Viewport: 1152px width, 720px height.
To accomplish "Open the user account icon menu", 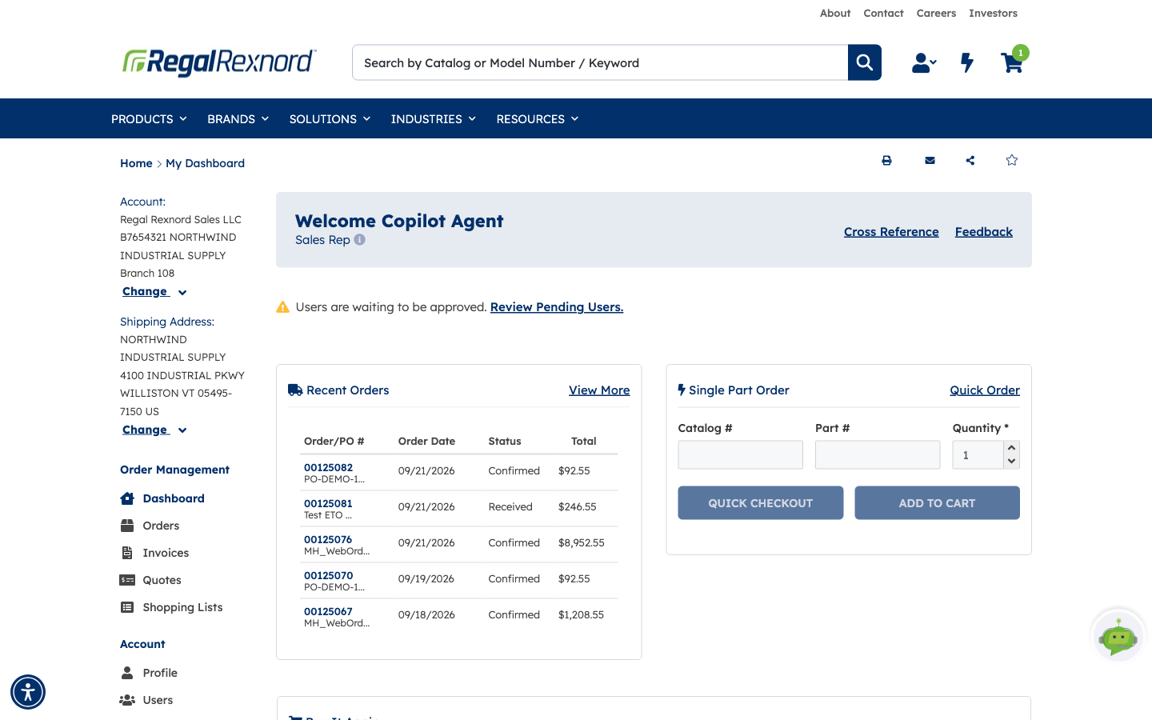I will click(x=924, y=62).
